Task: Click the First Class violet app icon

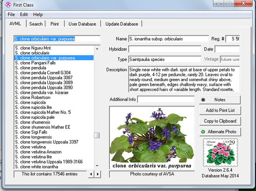Action: point(8,5)
